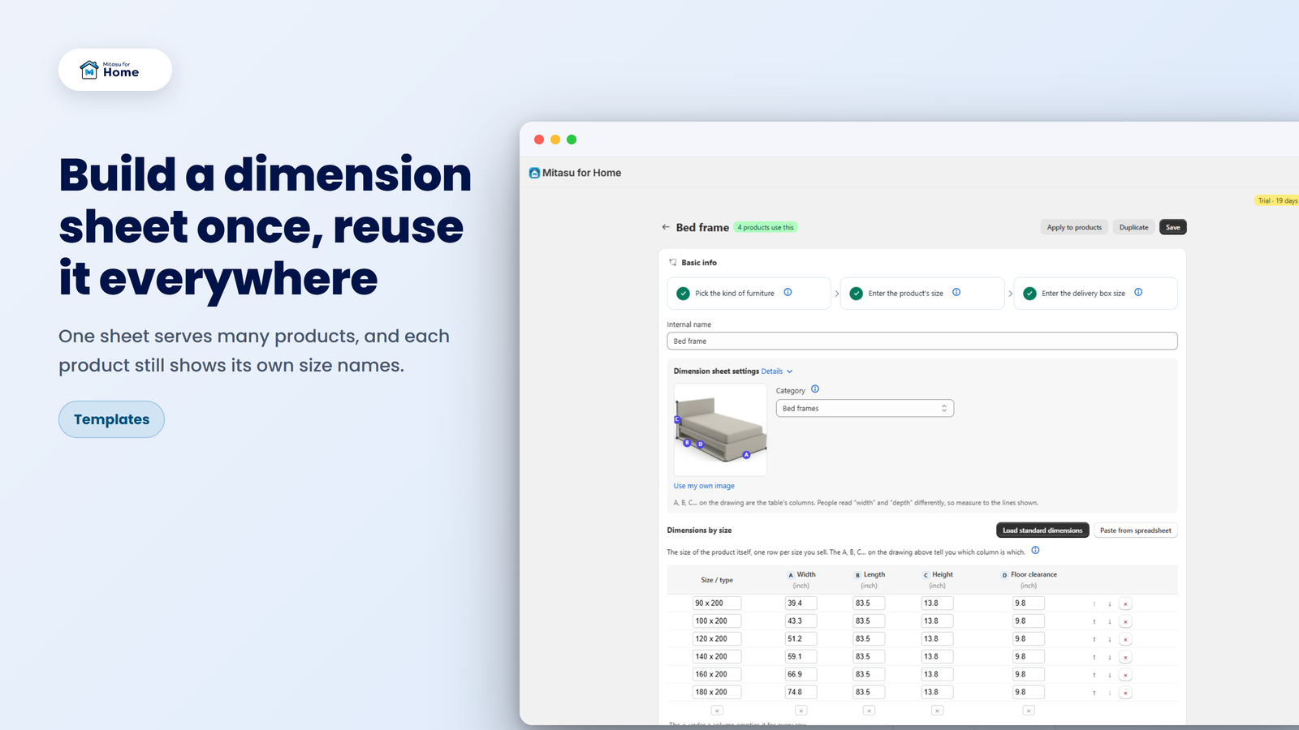Open info tooltip for Pick the kind of furniture
Screen dimensions: 1299x730
(x=788, y=293)
